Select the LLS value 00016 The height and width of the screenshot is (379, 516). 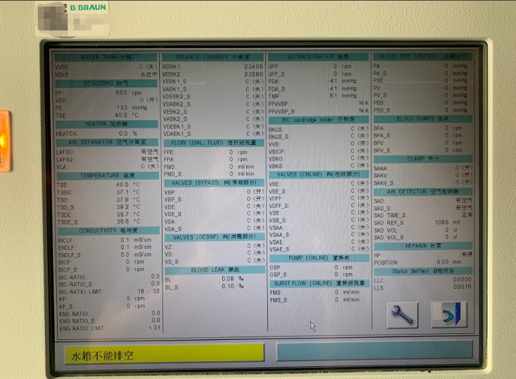[x=462, y=287]
